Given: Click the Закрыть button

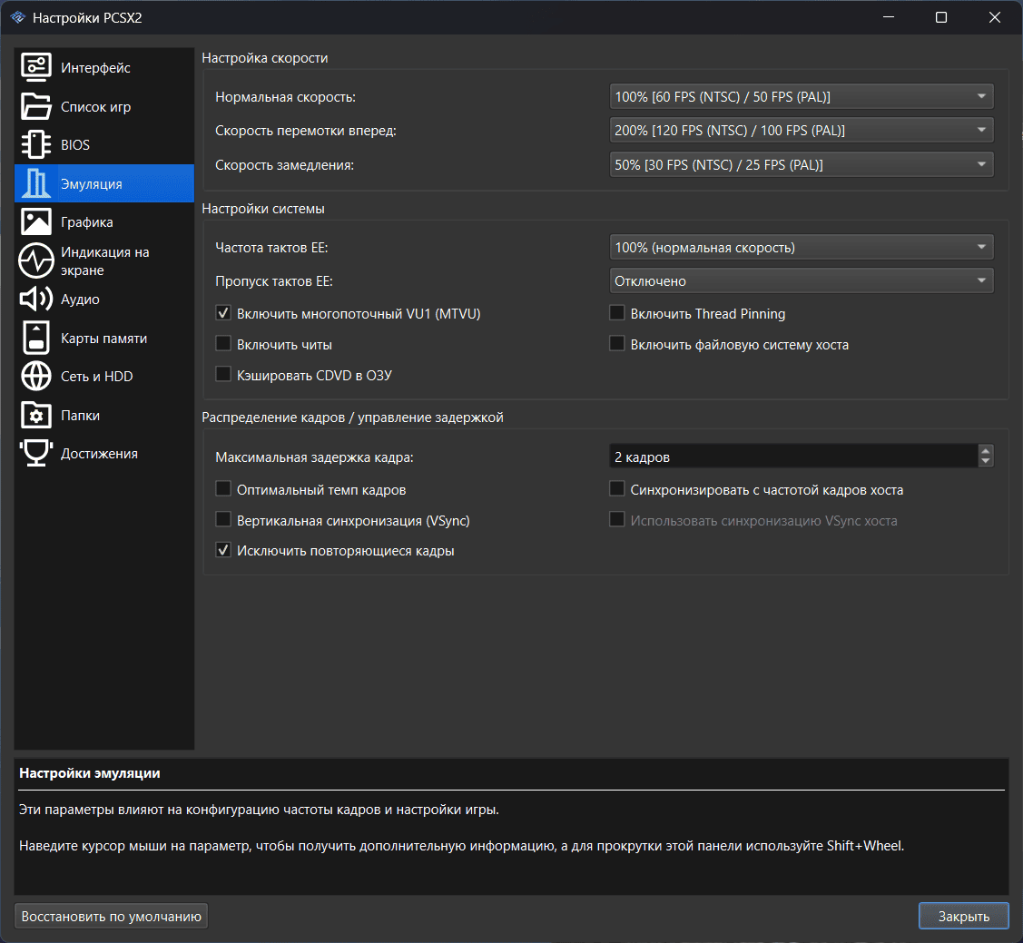Looking at the screenshot, I should 964,917.
